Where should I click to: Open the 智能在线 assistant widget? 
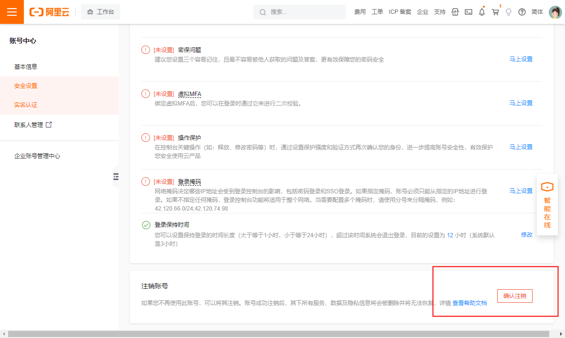click(547, 205)
